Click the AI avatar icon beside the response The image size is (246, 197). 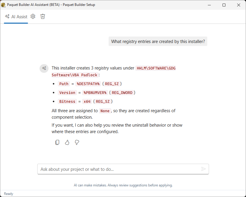coord(44,68)
